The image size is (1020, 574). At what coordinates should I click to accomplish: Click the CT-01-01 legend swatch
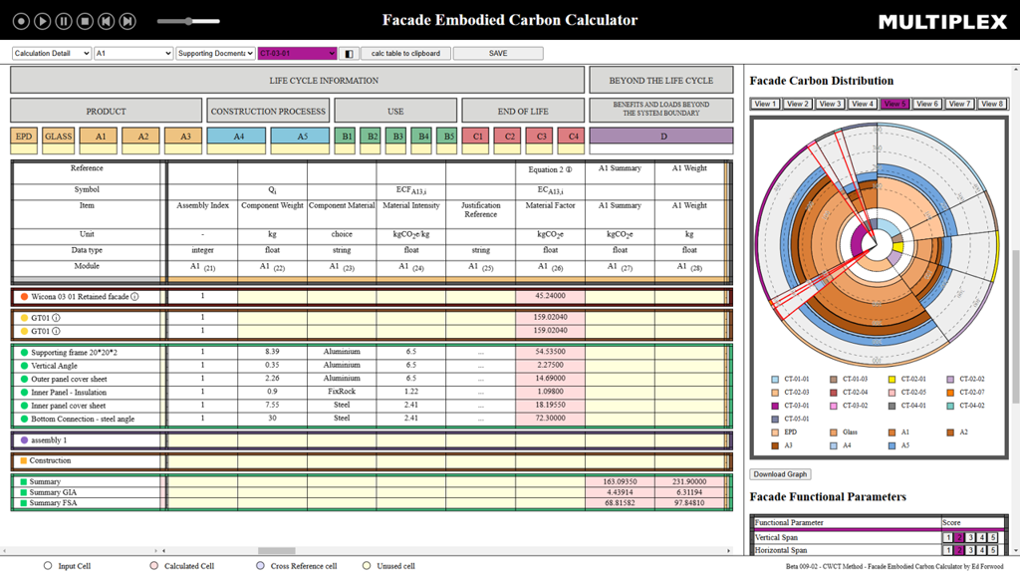coord(775,380)
